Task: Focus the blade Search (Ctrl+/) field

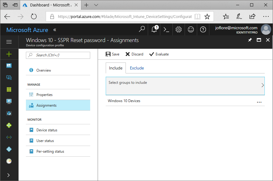Action: pos(58,55)
